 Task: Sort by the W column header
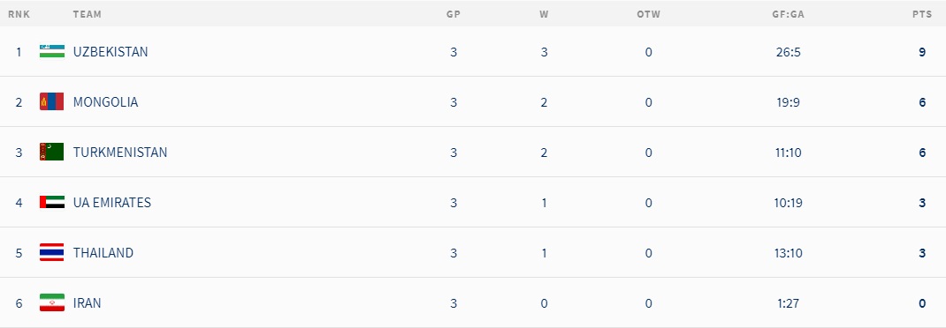click(545, 14)
